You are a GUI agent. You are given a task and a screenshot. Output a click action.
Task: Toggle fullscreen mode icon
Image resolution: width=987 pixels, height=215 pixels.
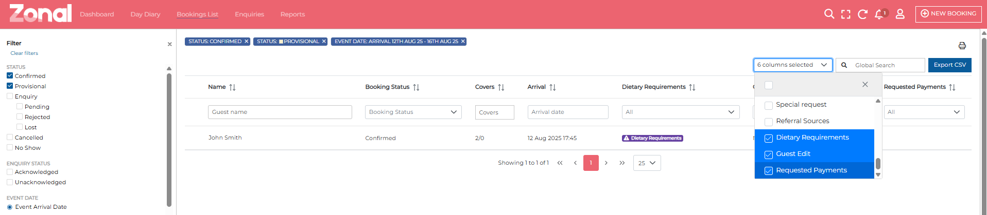(846, 14)
